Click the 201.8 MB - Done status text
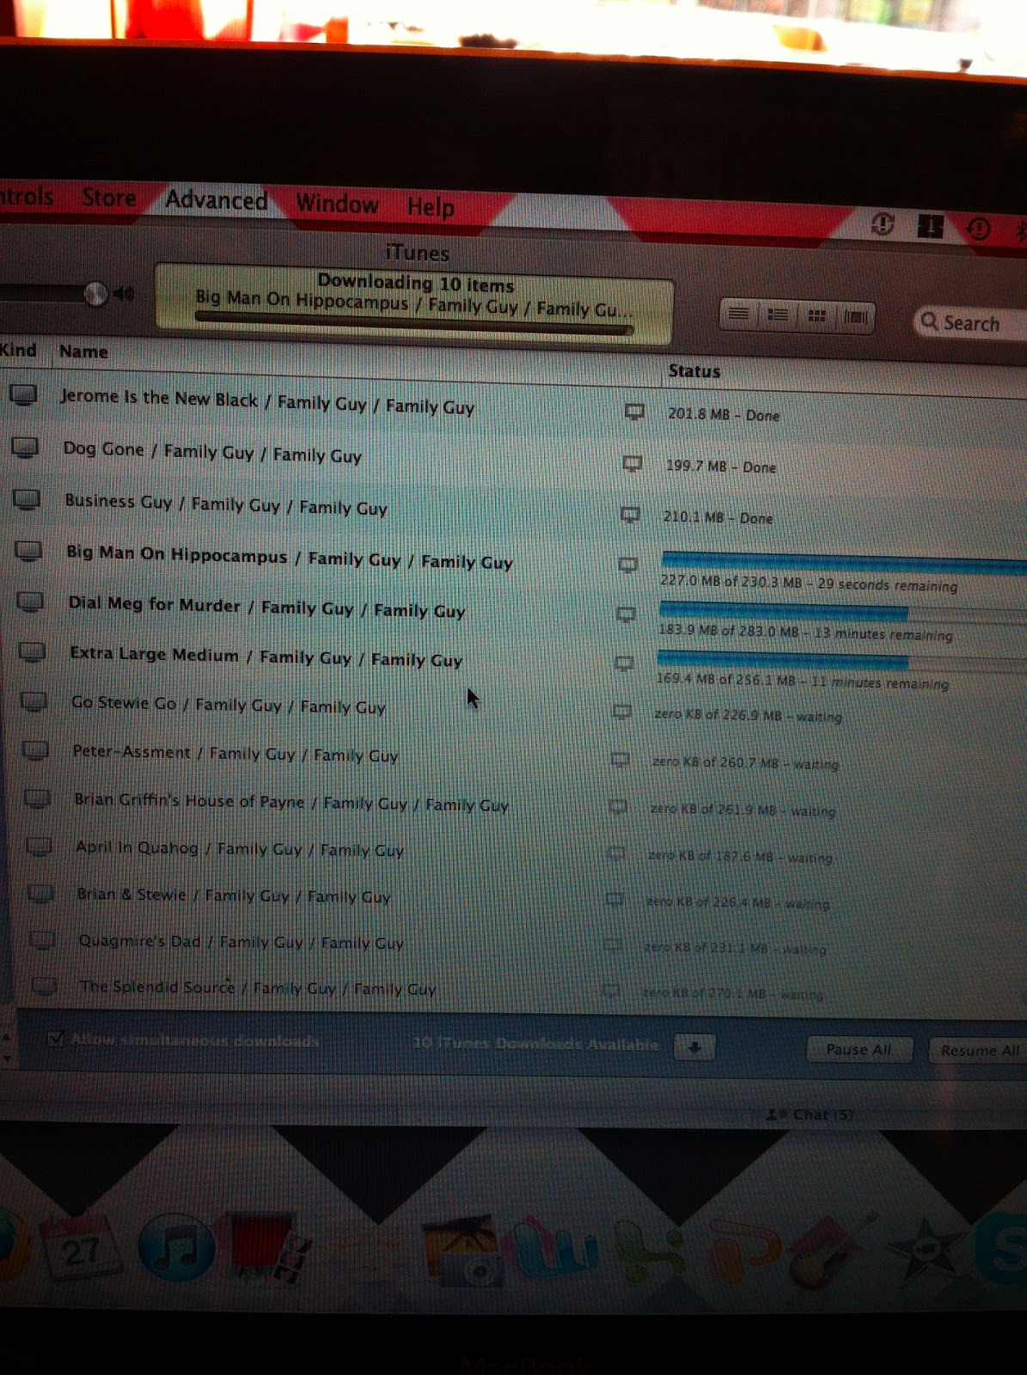This screenshot has height=1375, width=1027. point(724,415)
